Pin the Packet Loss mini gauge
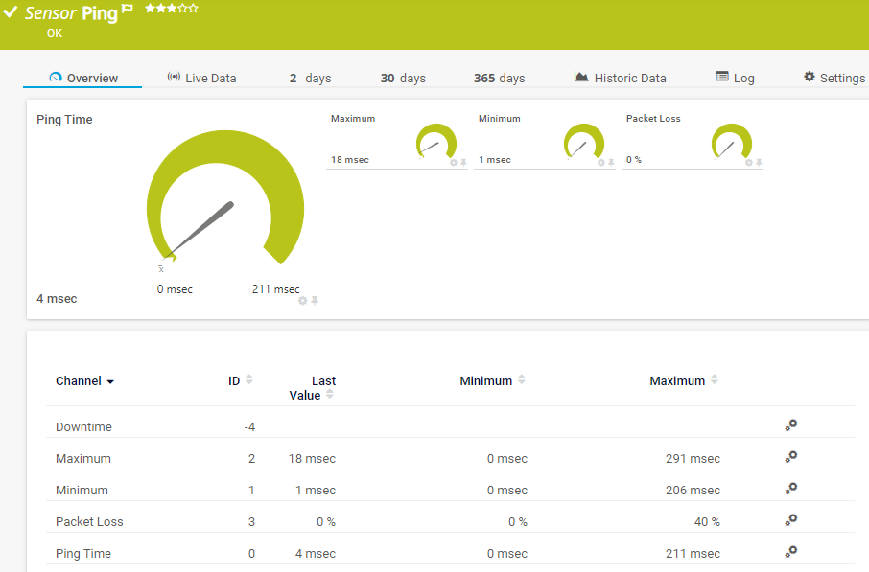The image size is (869, 572). (760, 163)
